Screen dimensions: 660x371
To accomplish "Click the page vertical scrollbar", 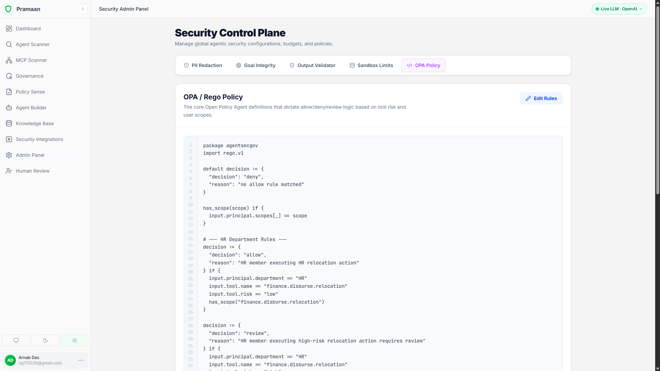I will click(658, 100).
